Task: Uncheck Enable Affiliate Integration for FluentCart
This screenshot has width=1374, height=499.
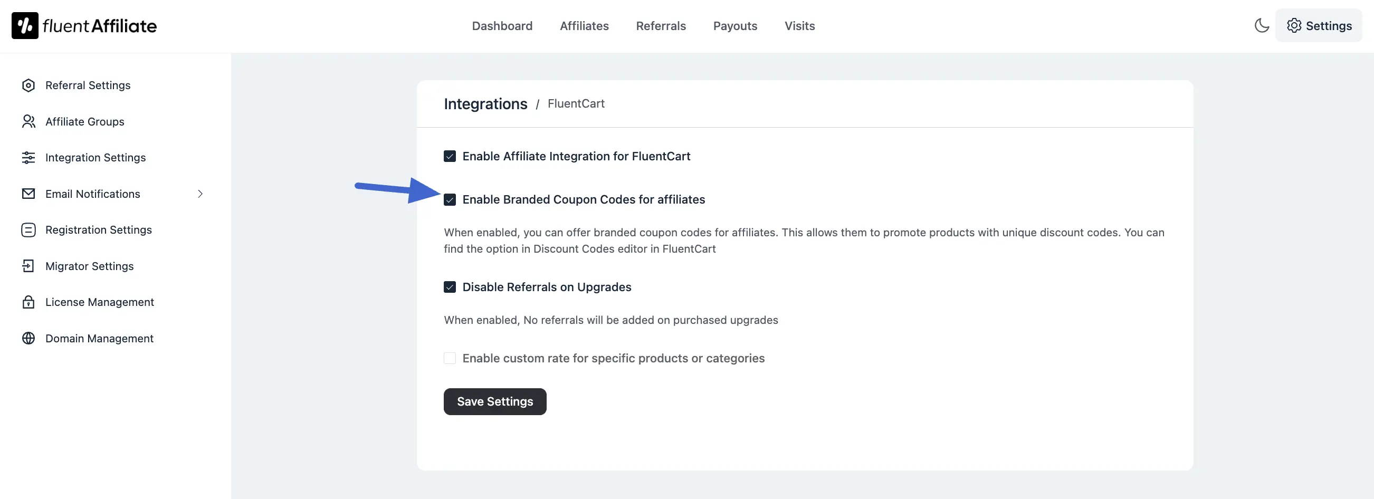Action: [450, 156]
